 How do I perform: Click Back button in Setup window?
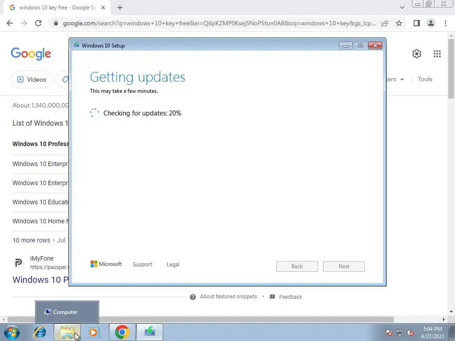(297, 266)
